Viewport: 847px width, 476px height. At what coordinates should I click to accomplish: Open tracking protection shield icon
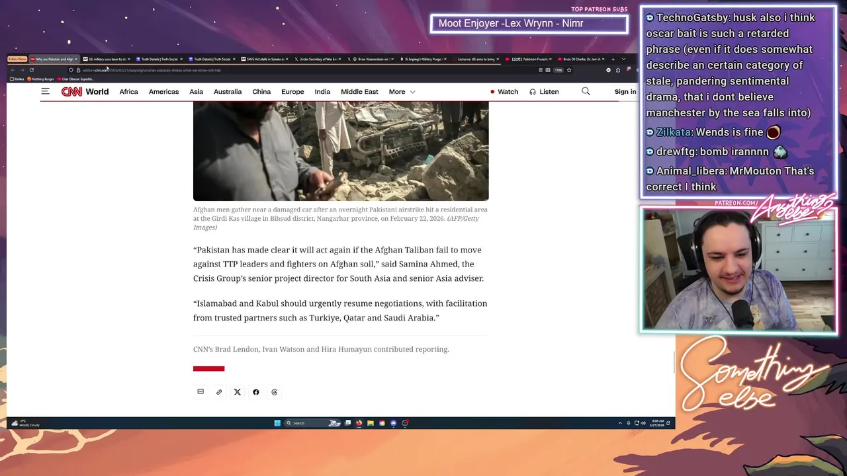(71, 70)
